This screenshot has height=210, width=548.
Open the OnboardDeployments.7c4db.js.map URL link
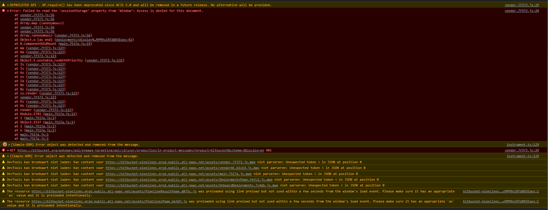click(191, 185)
